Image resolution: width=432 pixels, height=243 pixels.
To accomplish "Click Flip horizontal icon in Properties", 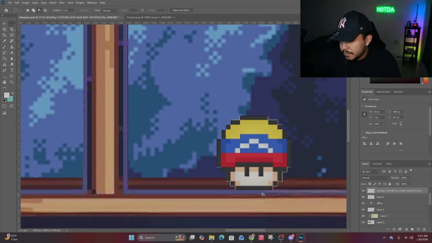I will coord(395,124).
